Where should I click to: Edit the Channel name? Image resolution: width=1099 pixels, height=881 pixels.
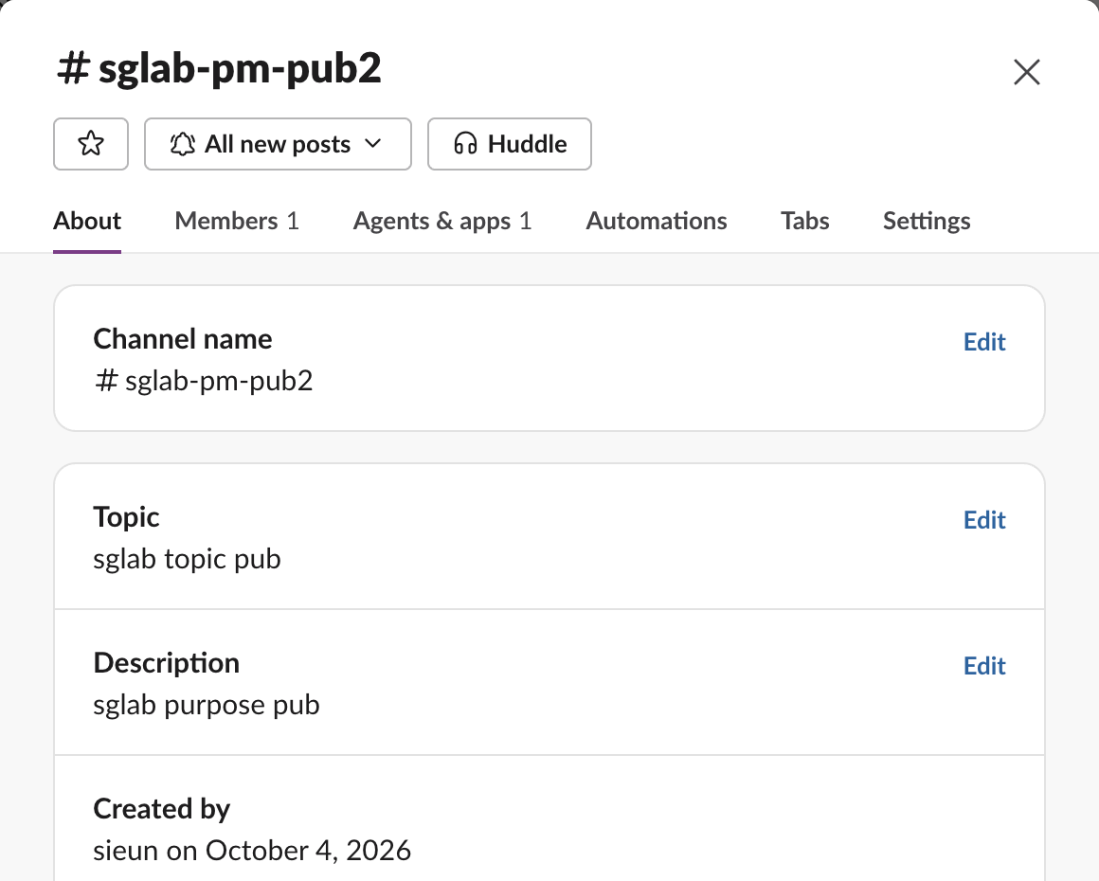[x=984, y=342]
